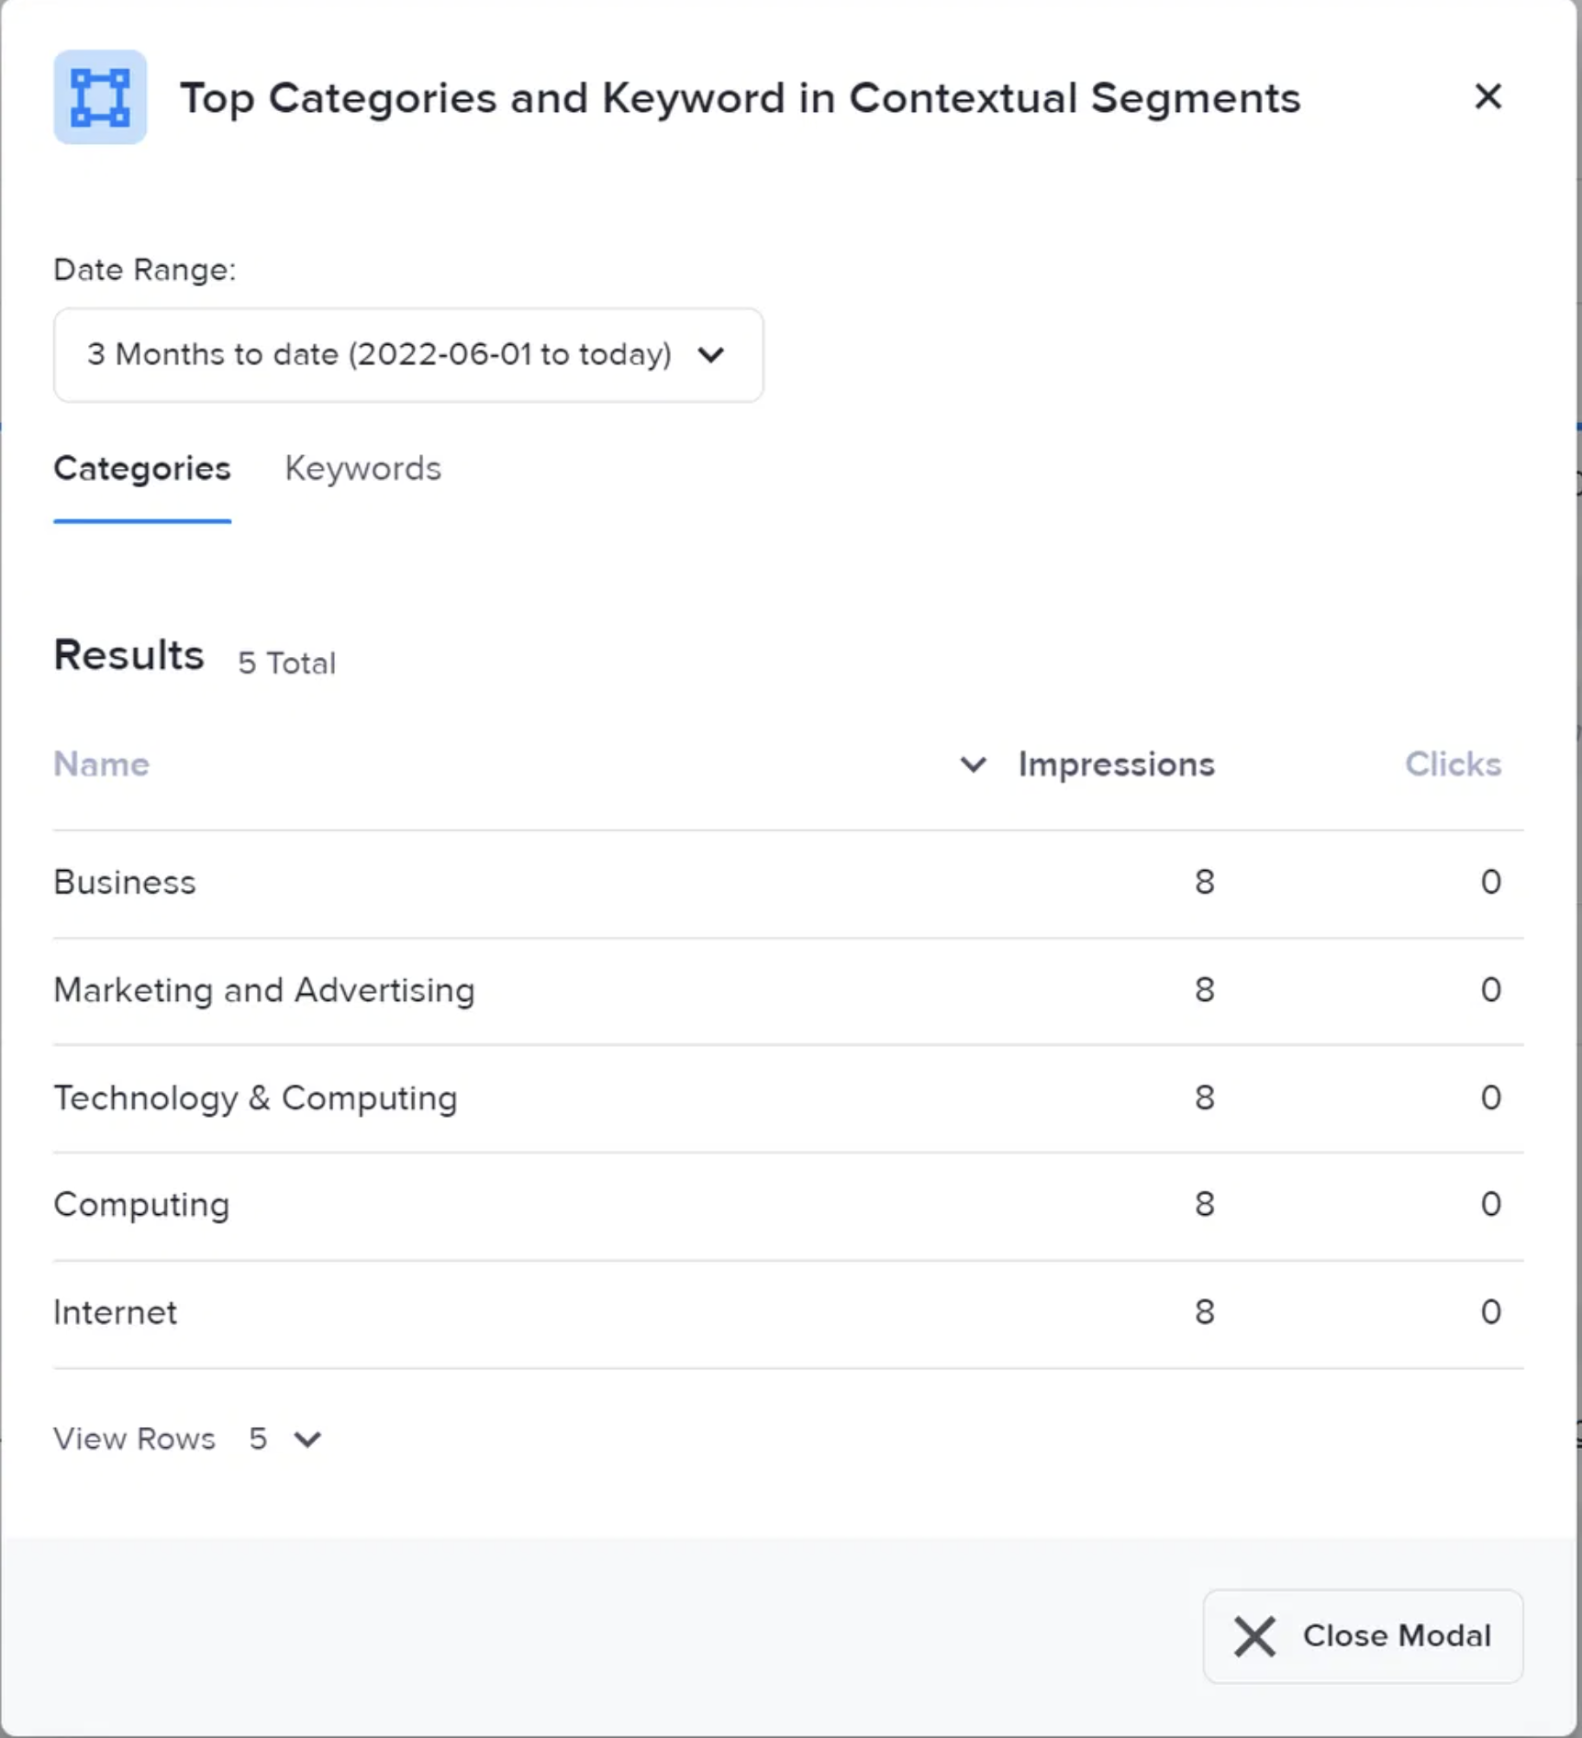Select the Technology & Computing row
The height and width of the screenshot is (1738, 1582).
[x=256, y=1097]
